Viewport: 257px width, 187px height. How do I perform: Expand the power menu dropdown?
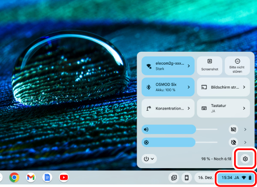click(x=149, y=159)
